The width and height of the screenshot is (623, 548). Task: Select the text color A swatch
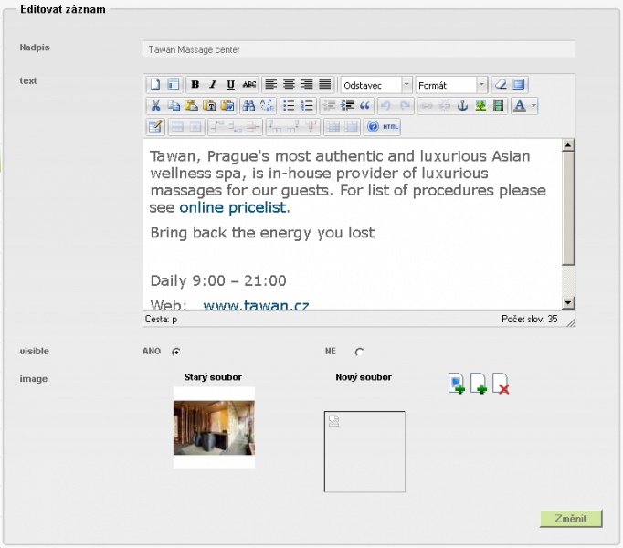click(x=520, y=106)
